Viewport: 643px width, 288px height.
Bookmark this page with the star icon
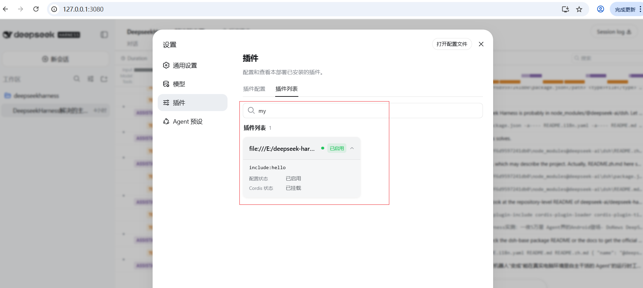coord(579,9)
